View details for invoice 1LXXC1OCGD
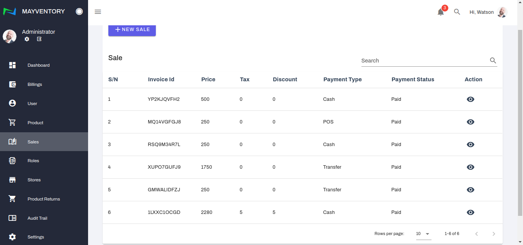The image size is (523, 245). point(471,212)
